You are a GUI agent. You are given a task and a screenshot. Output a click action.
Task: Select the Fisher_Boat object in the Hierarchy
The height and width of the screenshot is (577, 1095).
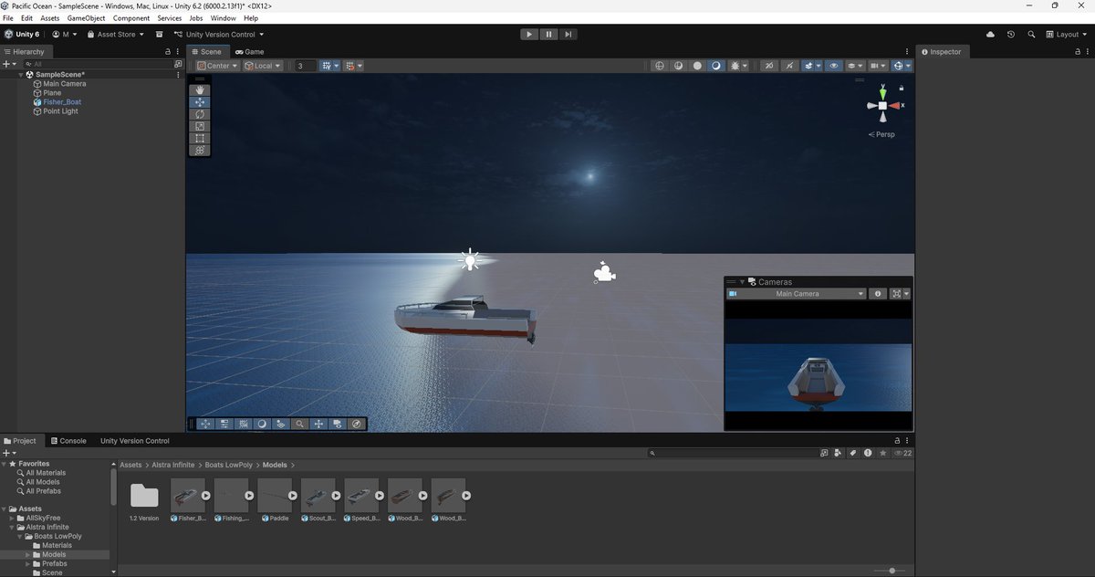click(61, 101)
